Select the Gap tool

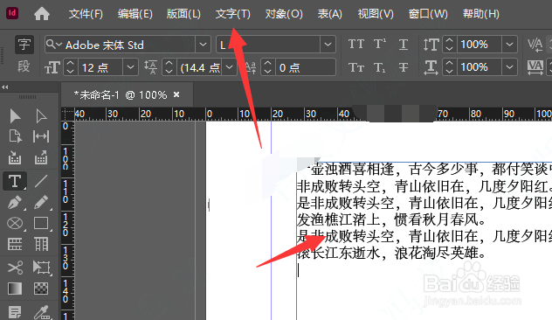(41, 136)
